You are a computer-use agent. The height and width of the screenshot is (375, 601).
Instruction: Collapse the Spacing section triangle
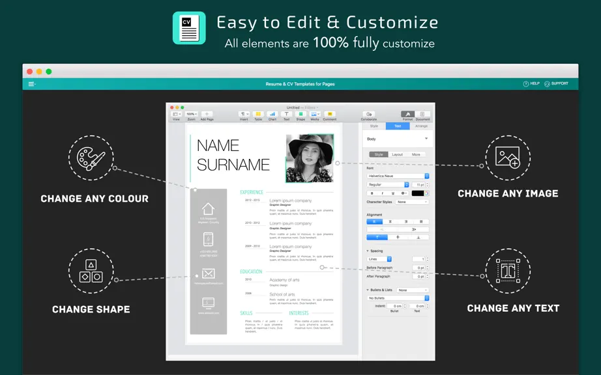click(x=368, y=251)
